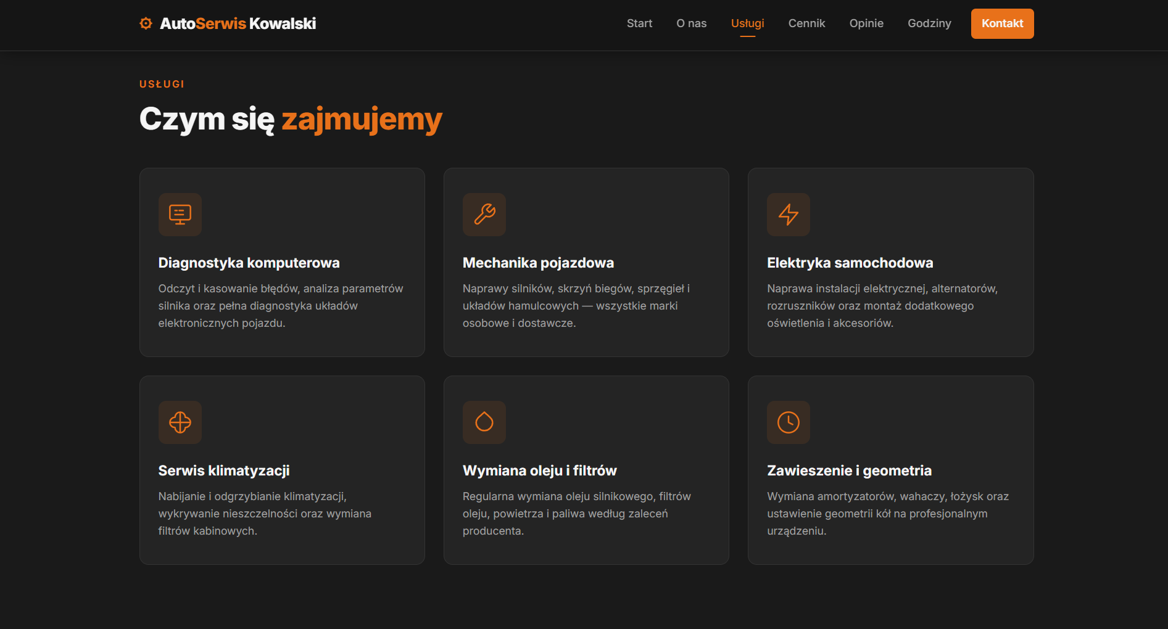The image size is (1168, 629).
Task: Click the orange Kontakt button
Action: pyautogui.click(x=1002, y=23)
